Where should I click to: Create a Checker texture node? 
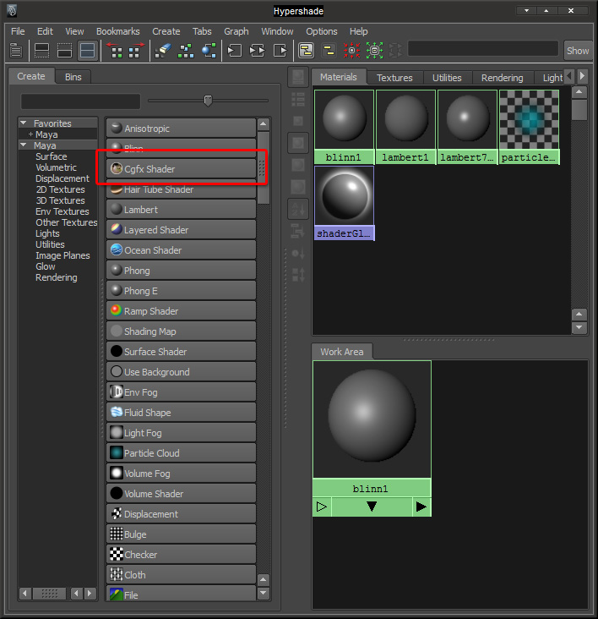181,555
